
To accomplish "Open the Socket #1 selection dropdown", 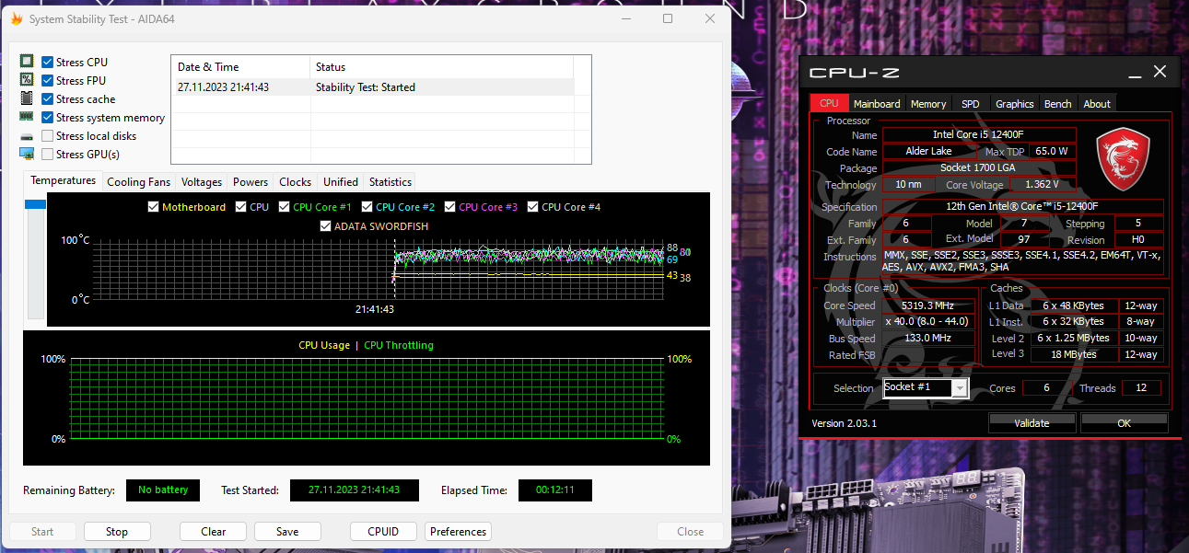I will coord(960,388).
